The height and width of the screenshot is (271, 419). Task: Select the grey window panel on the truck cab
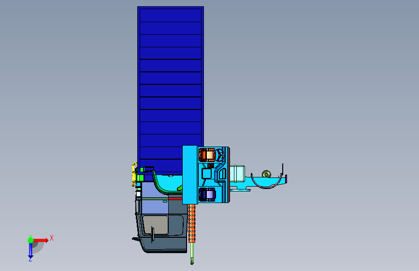pyautogui.click(x=155, y=225)
